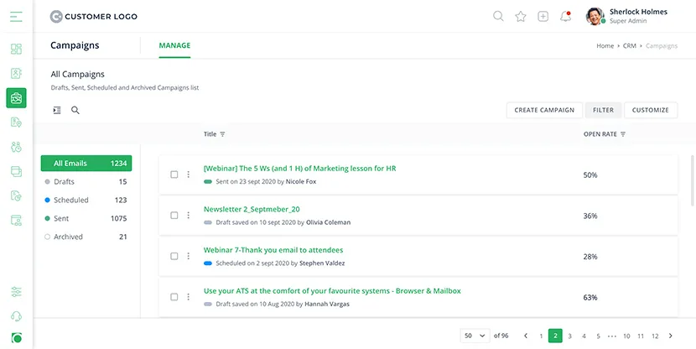Open the Marketing lesson for HR webinar campaign
Screen dimensions: 696x349
tap(299, 169)
